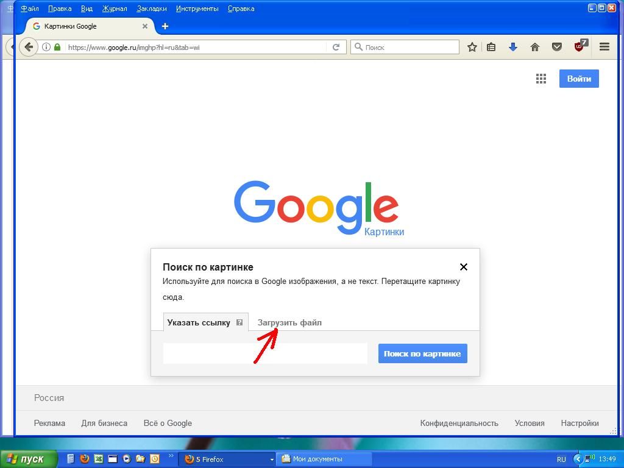The width and height of the screenshot is (624, 468).
Task: Open the bookmarks list icon
Action: [491, 47]
